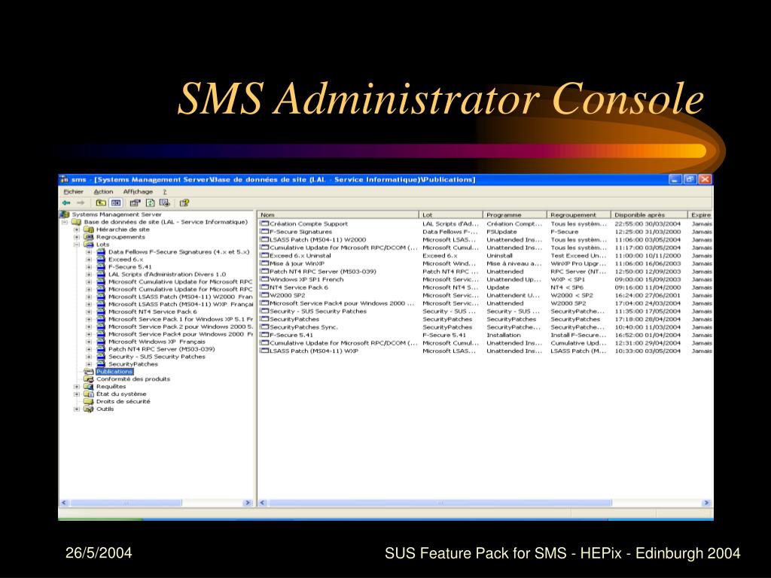Expand the Hiérarchie de site node
Image resolution: width=771 pixels, height=578 pixels.
[77, 230]
